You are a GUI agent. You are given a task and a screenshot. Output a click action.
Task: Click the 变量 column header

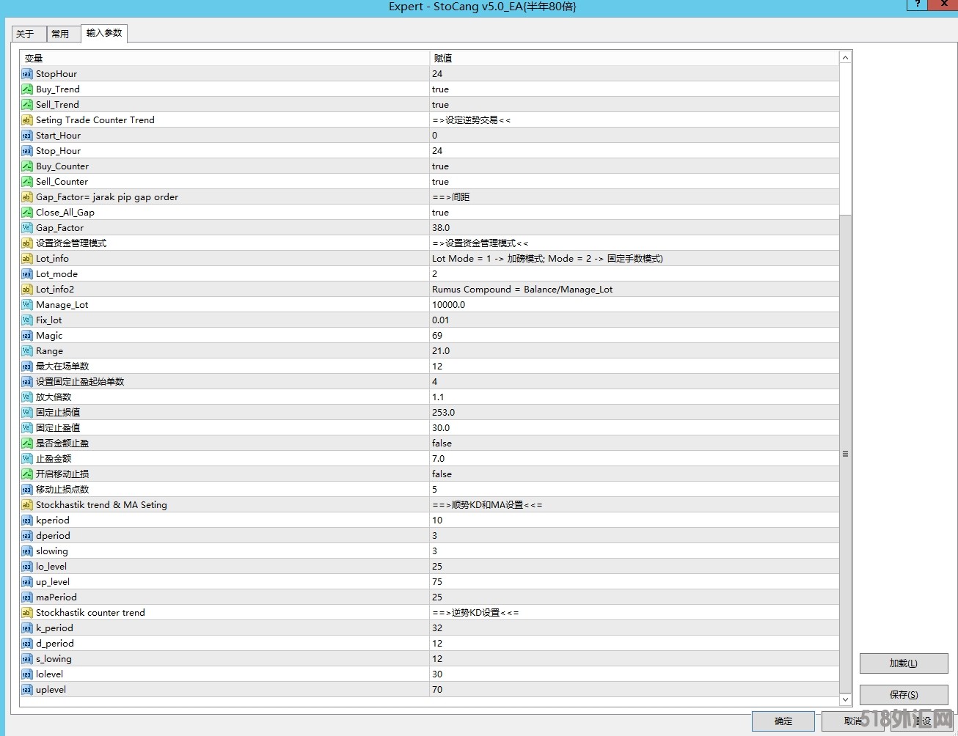click(x=224, y=58)
